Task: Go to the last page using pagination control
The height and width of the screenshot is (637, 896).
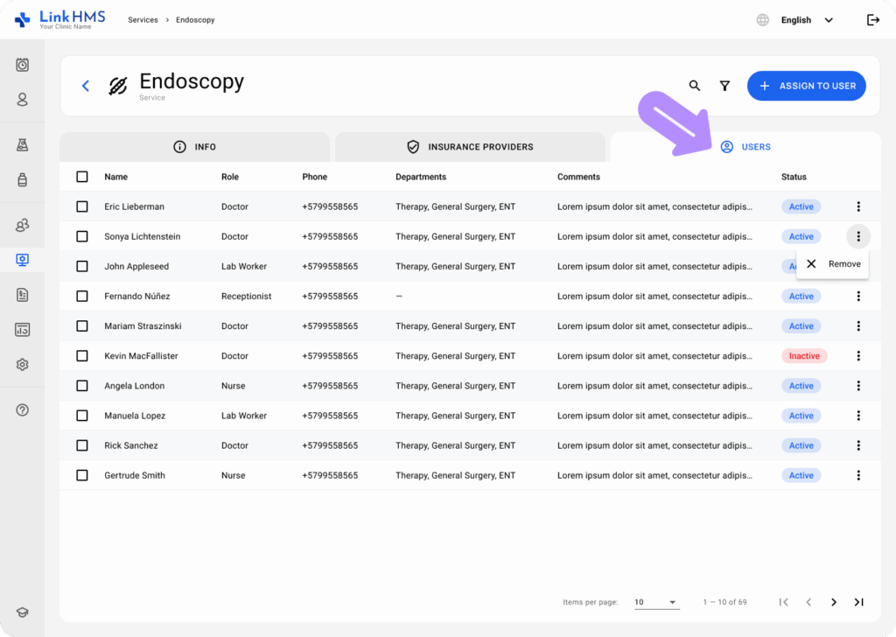Action: pyautogui.click(x=858, y=602)
